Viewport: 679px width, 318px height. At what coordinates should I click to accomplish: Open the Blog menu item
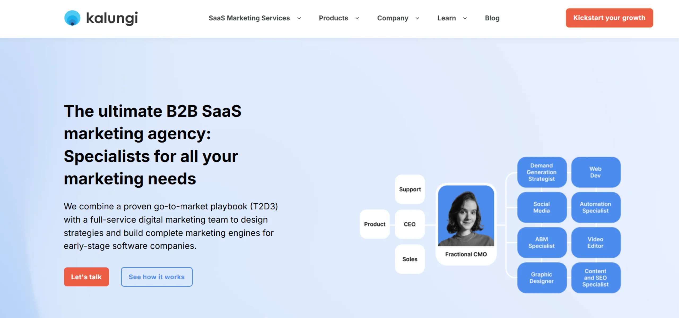[x=492, y=18]
